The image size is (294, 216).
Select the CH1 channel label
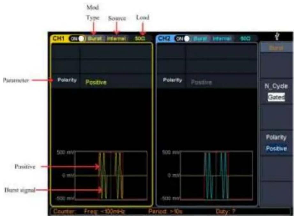click(x=58, y=38)
